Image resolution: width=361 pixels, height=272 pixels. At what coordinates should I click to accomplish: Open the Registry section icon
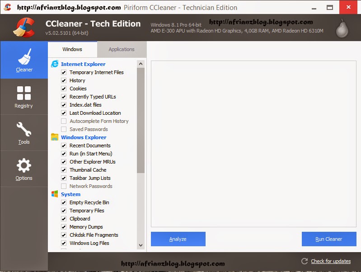(24, 93)
